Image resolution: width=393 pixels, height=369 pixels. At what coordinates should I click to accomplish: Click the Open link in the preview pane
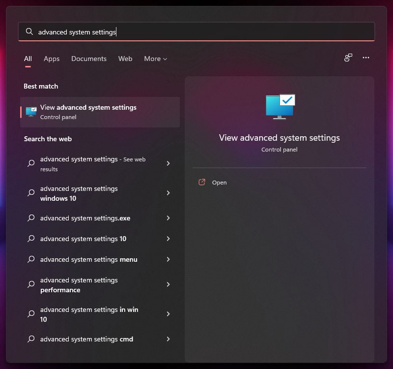[220, 182]
